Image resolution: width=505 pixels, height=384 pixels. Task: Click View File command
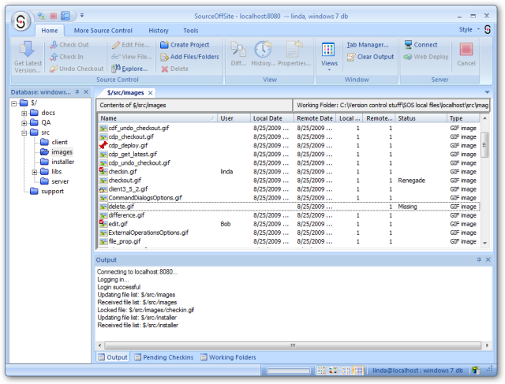(132, 57)
